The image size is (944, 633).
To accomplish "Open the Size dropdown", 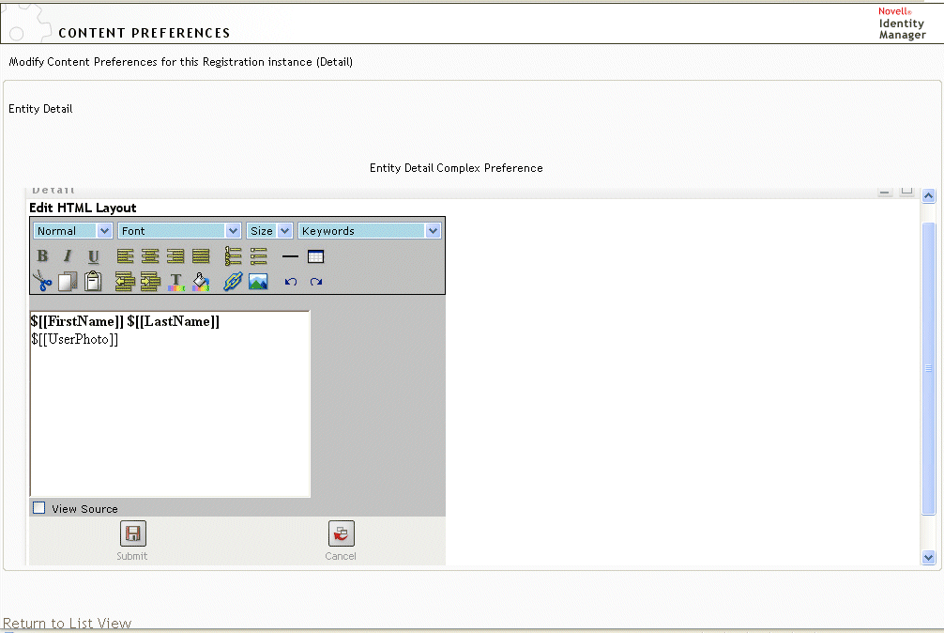I will tap(269, 231).
